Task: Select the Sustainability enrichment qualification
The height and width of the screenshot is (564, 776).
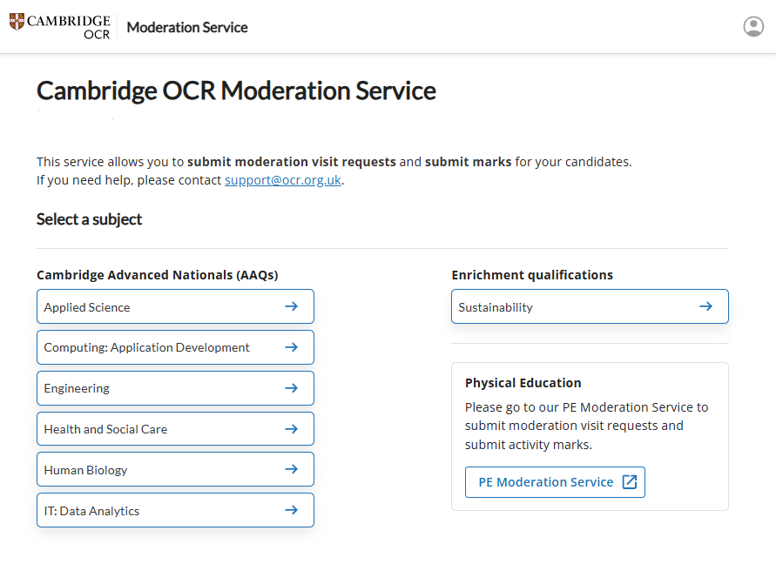Action: (x=496, y=307)
